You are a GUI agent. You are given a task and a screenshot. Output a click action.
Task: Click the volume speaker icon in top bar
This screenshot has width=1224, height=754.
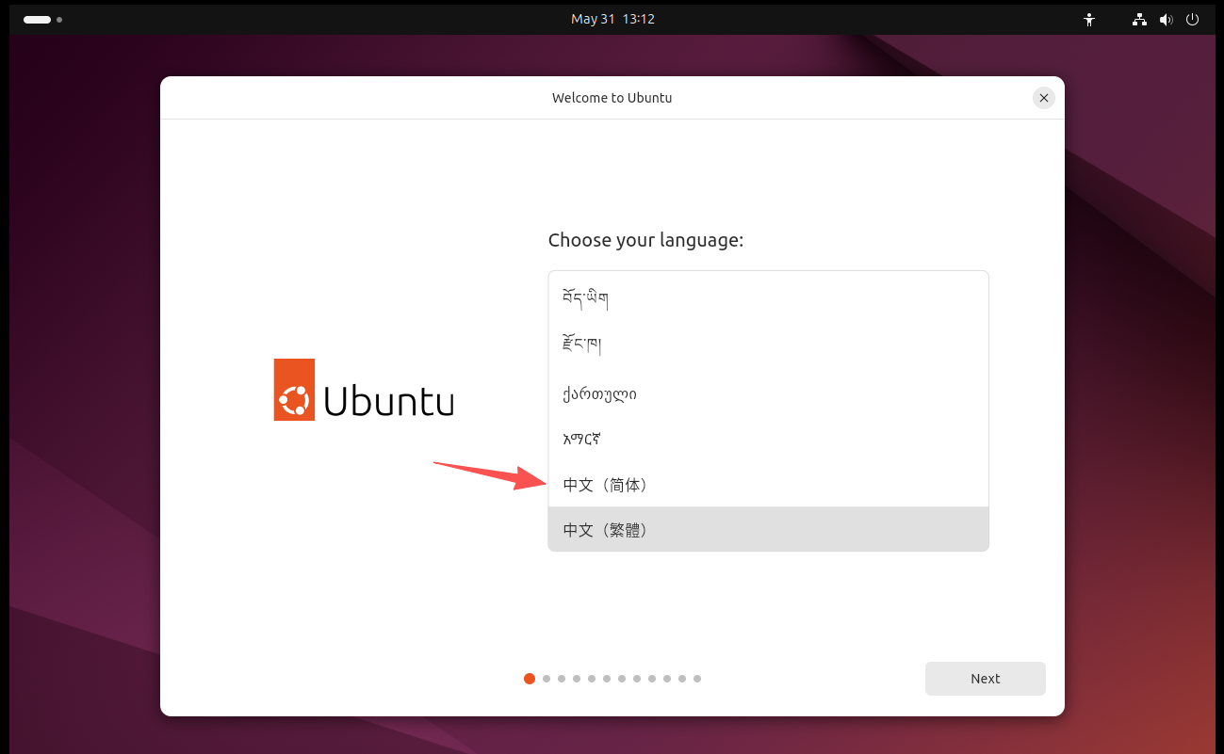(x=1166, y=19)
